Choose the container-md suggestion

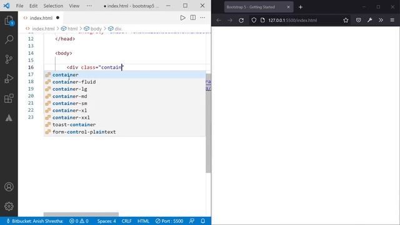(x=125, y=96)
